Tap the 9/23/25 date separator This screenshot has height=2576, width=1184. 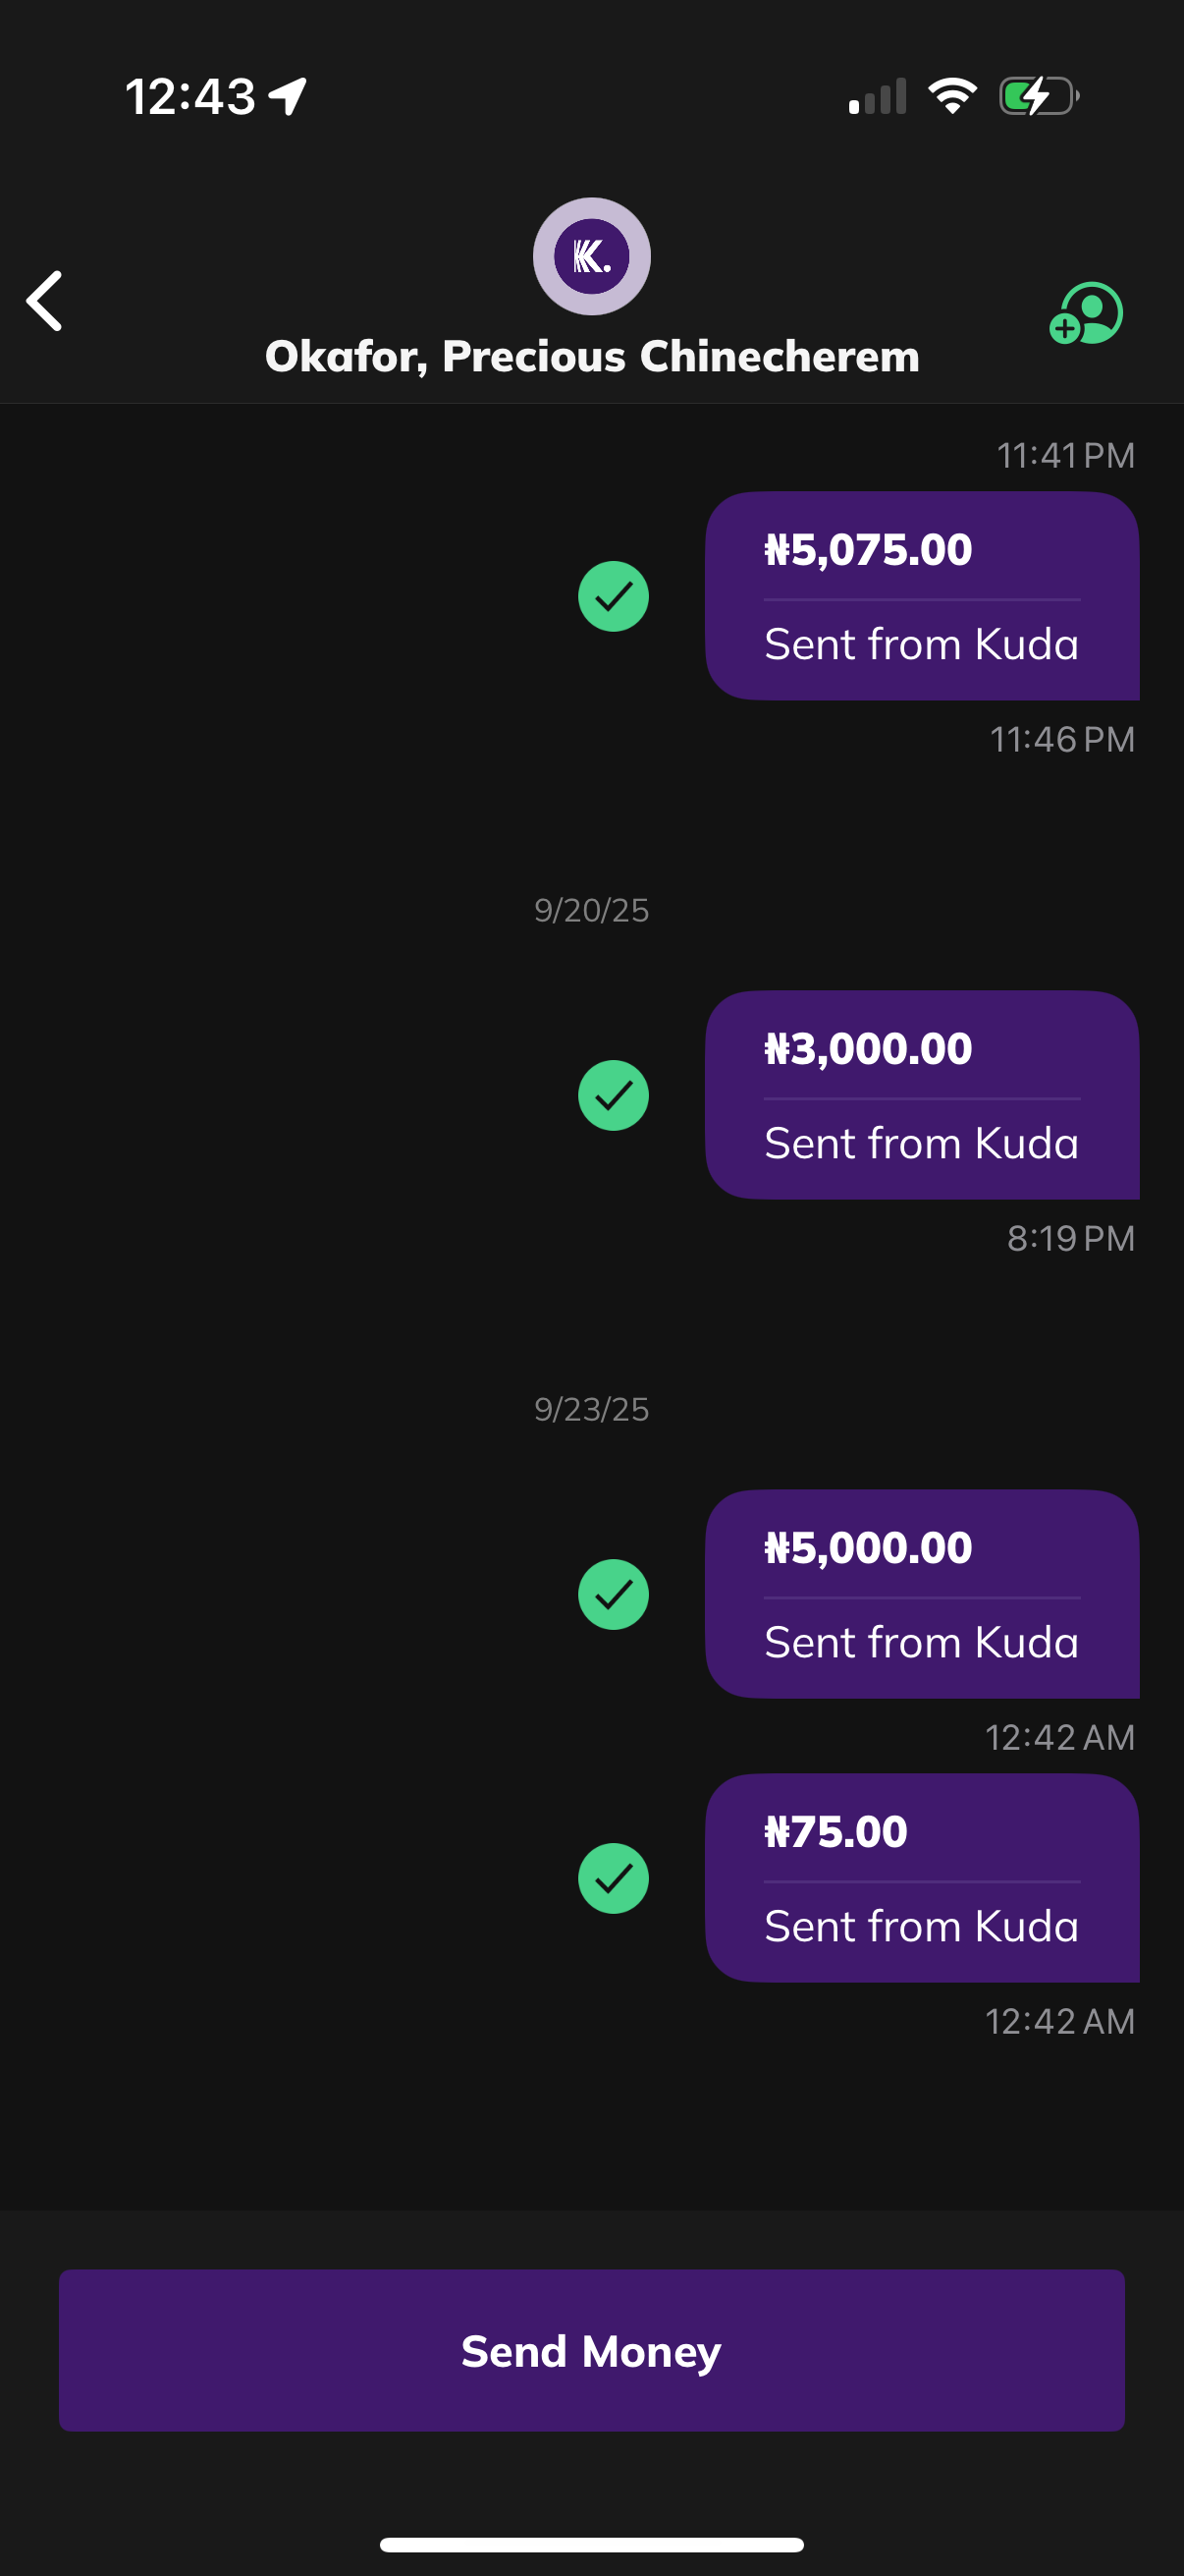coord(591,1409)
